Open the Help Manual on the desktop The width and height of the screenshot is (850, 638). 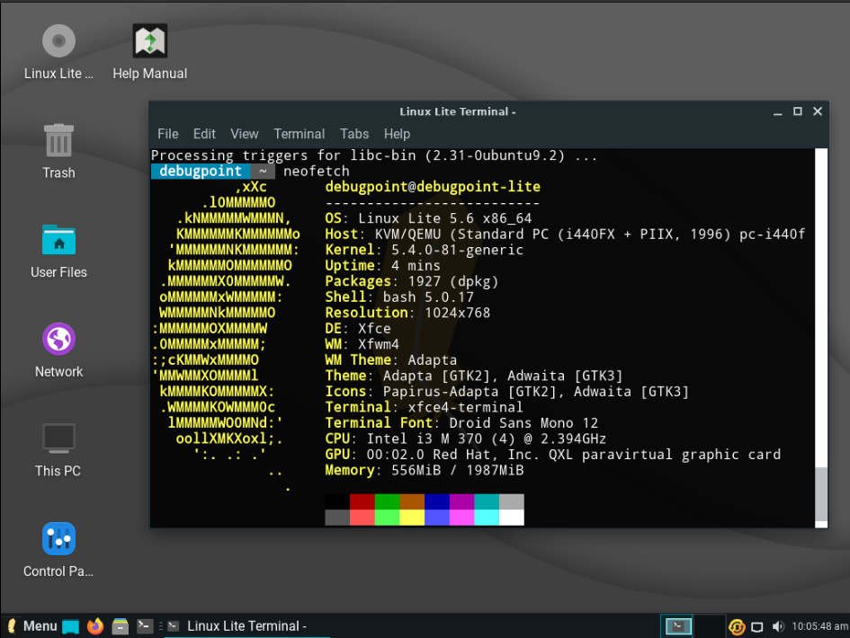point(148,40)
